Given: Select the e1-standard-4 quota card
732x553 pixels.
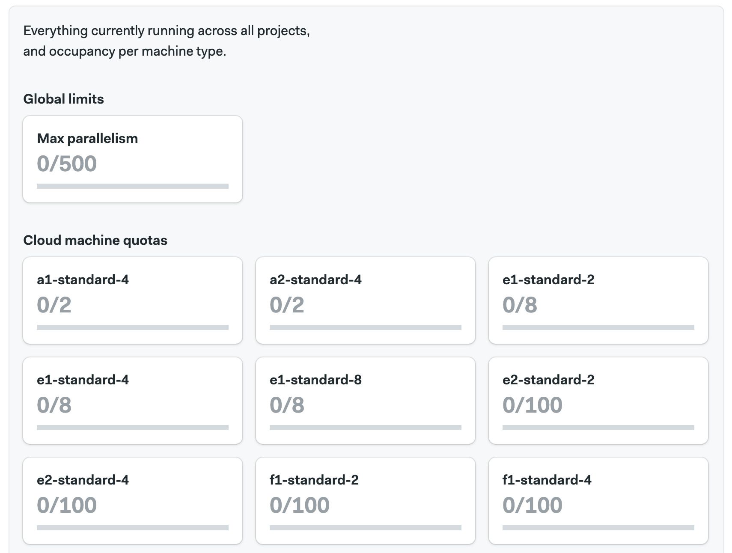Looking at the screenshot, I should 133,400.
